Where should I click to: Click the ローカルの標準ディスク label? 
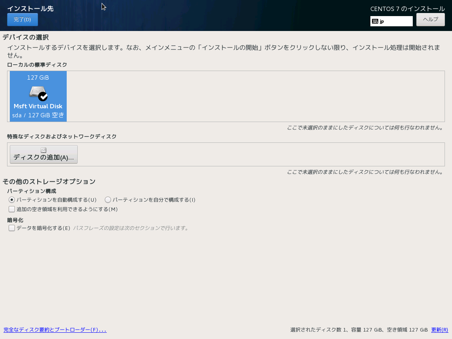point(37,65)
